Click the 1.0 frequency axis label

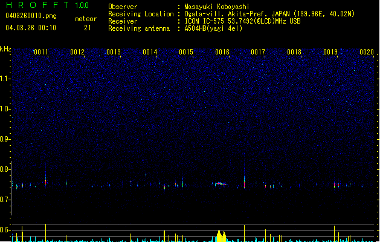(5, 109)
